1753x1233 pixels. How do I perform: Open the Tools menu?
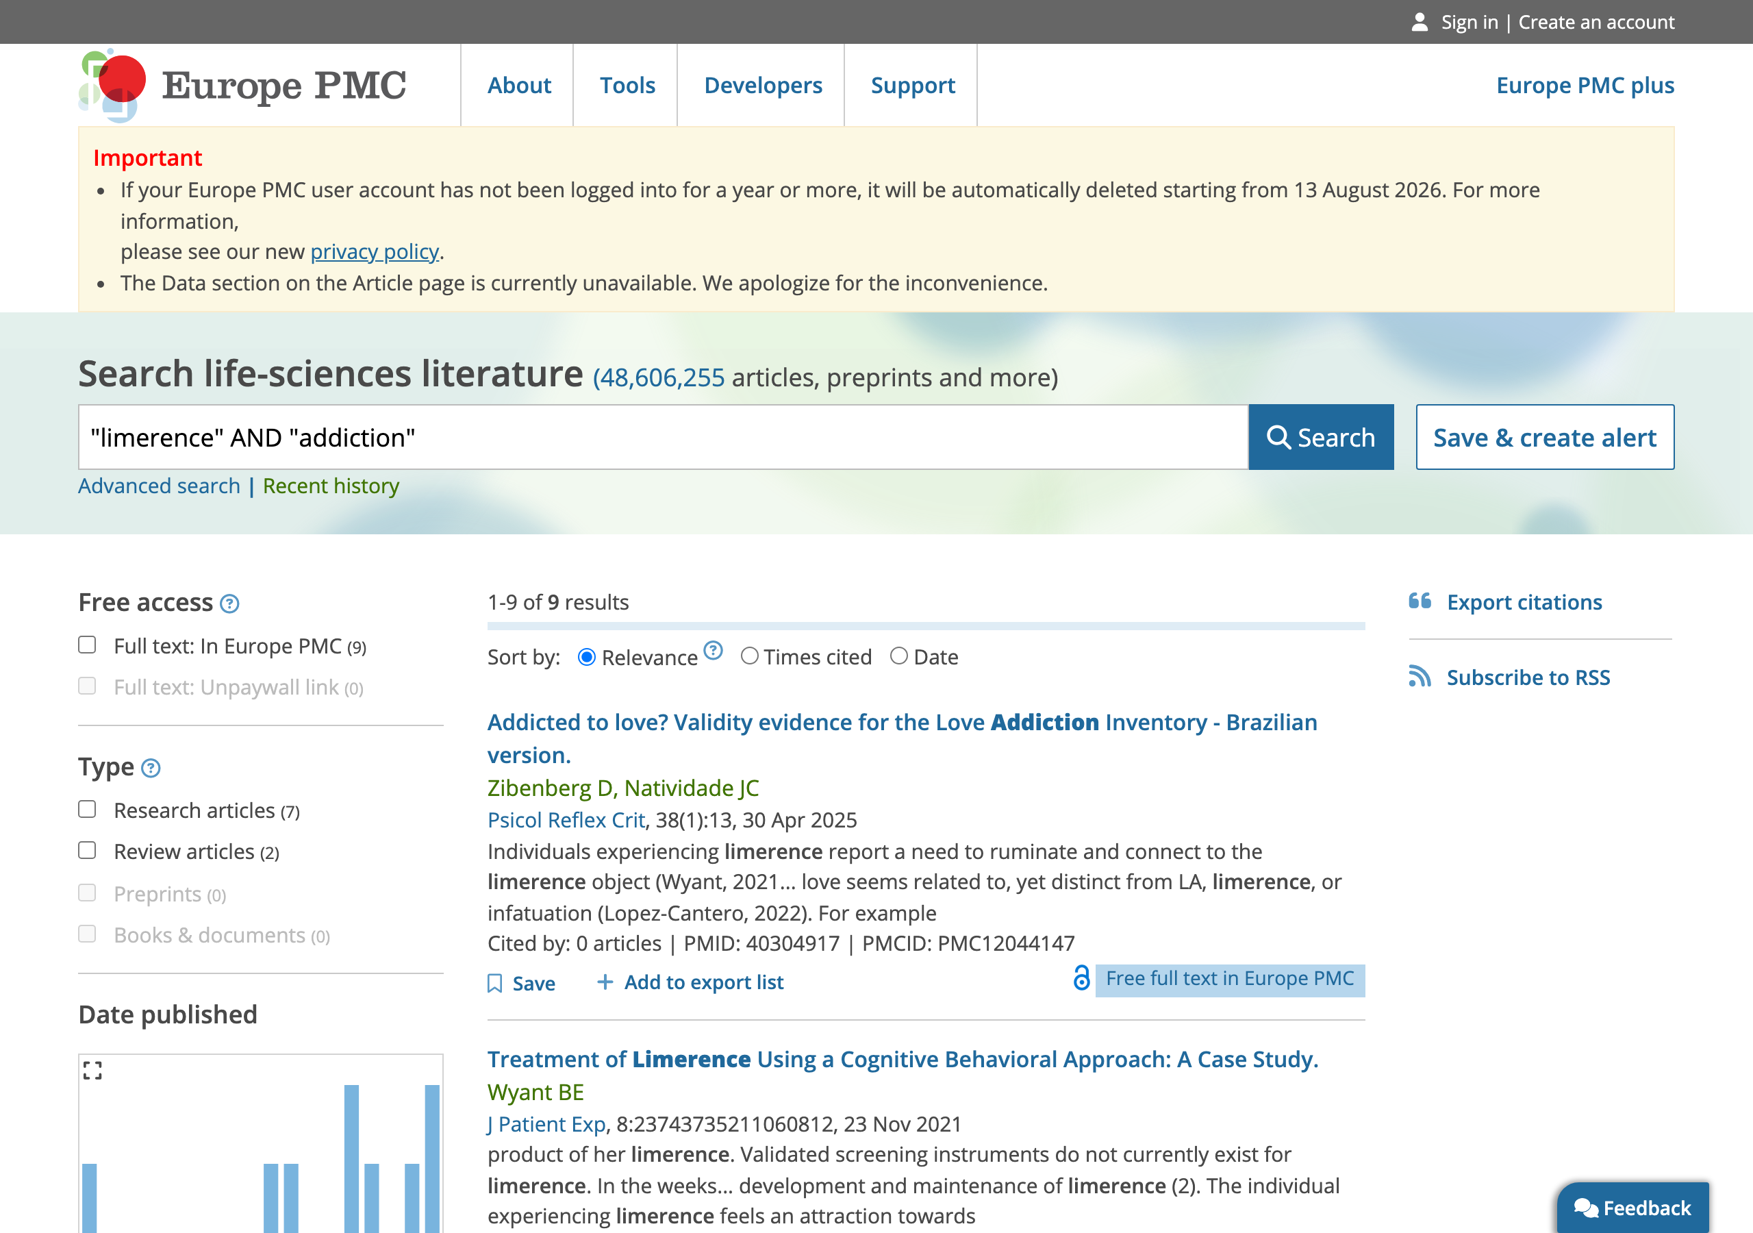tap(628, 85)
